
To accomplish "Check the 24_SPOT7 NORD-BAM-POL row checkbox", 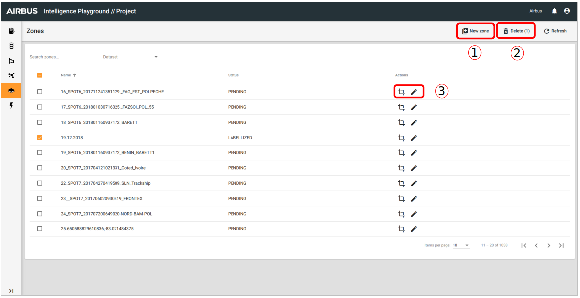I will [x=40, y=214].
